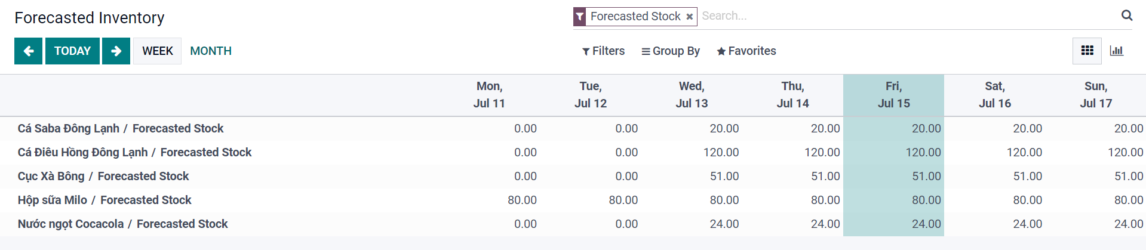Click Nước ngọt Cocacola value on Fri
This screenshot has width=1146, height=250.
pyautogui.click(x=926, y=224)
